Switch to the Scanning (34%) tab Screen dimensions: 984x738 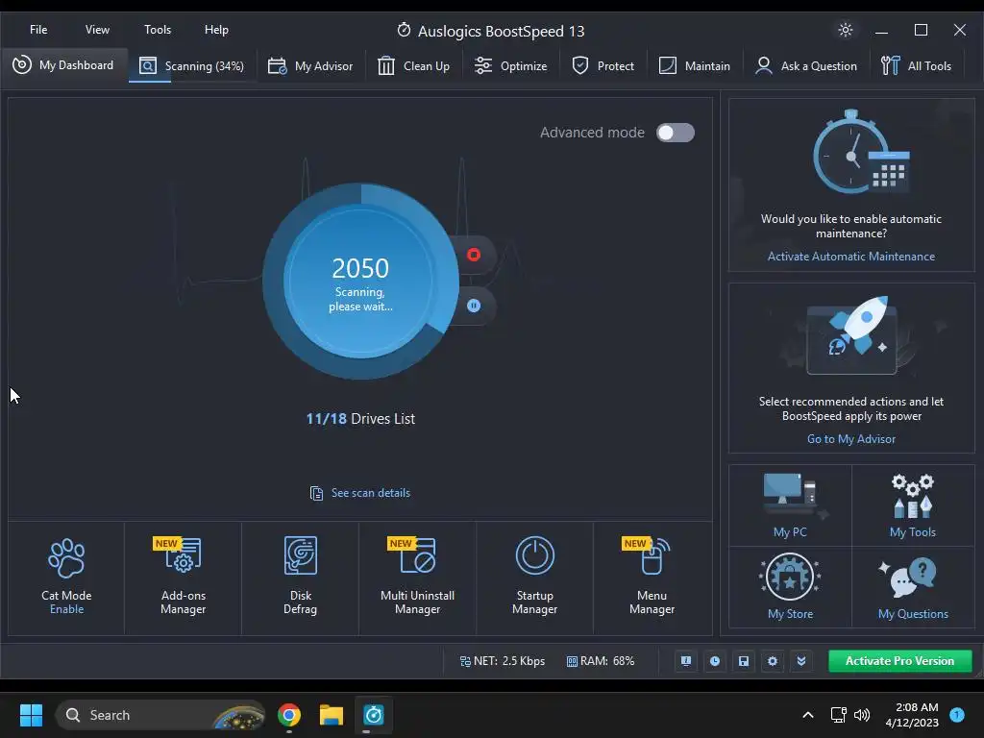pos(192,66)
